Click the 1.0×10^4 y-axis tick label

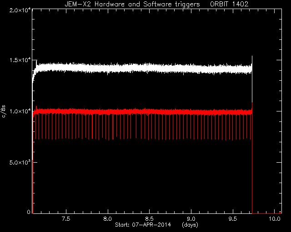[20, 111]
